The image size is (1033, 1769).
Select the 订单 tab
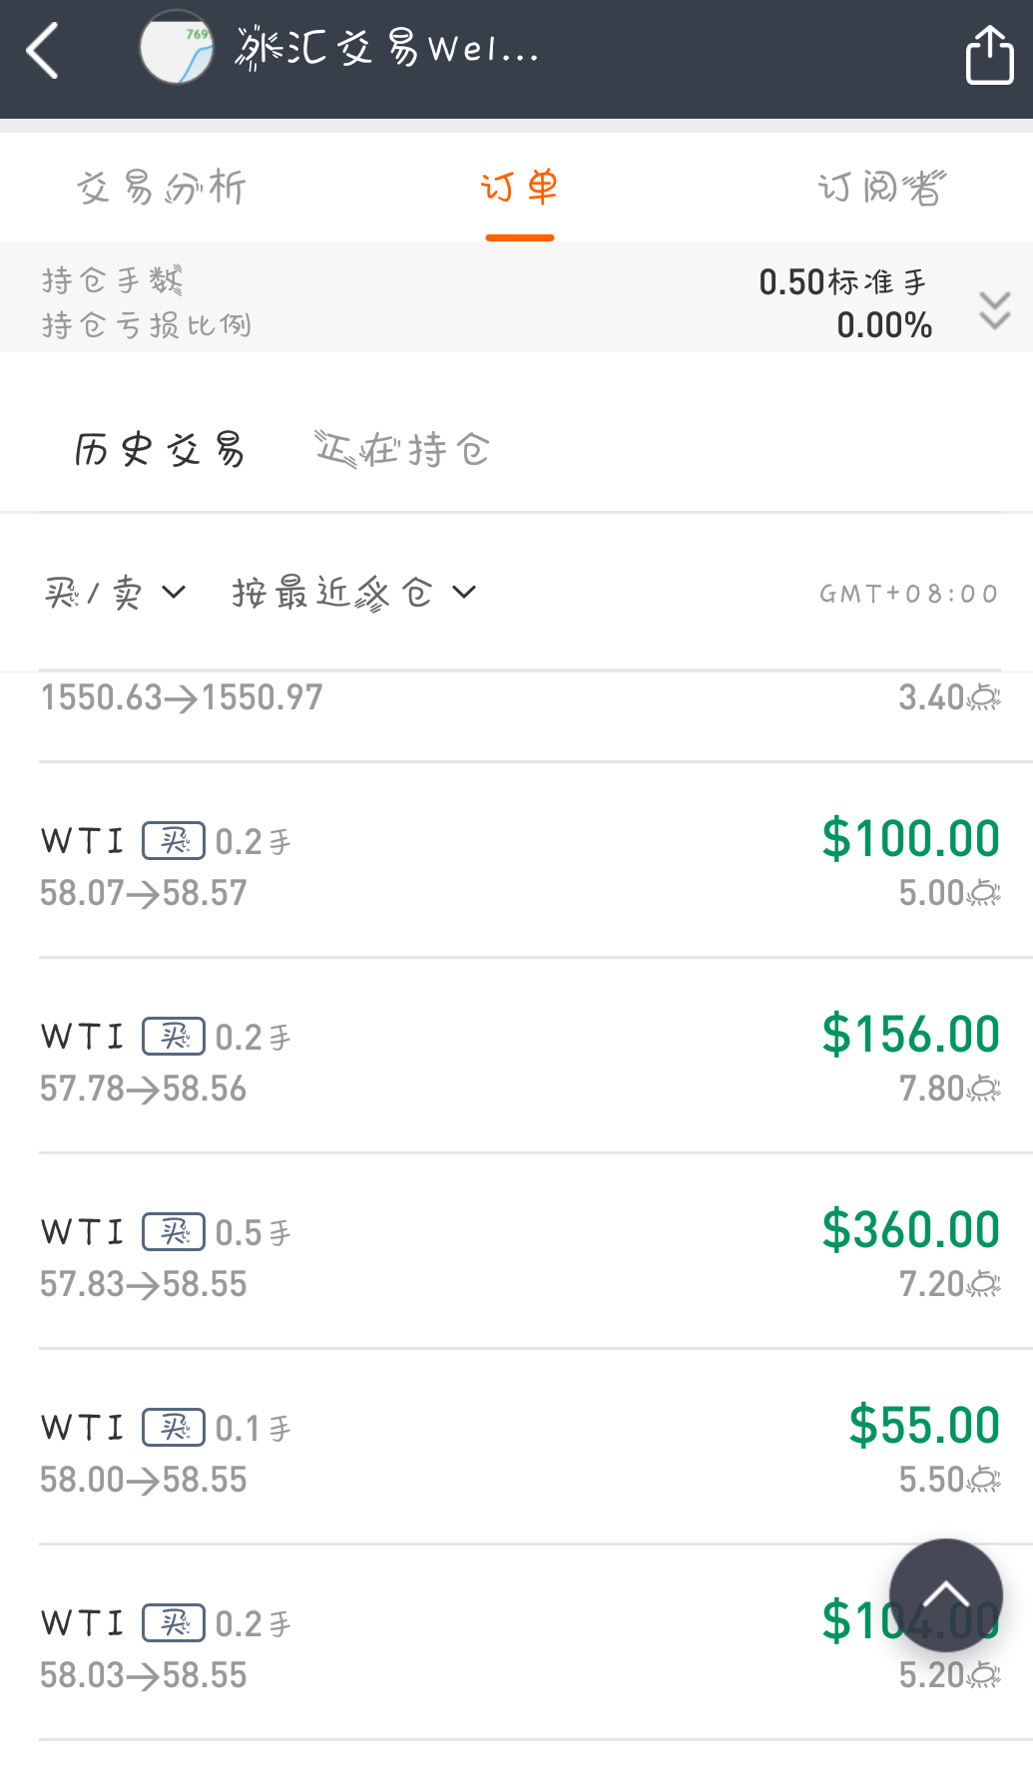click(519, 188)
